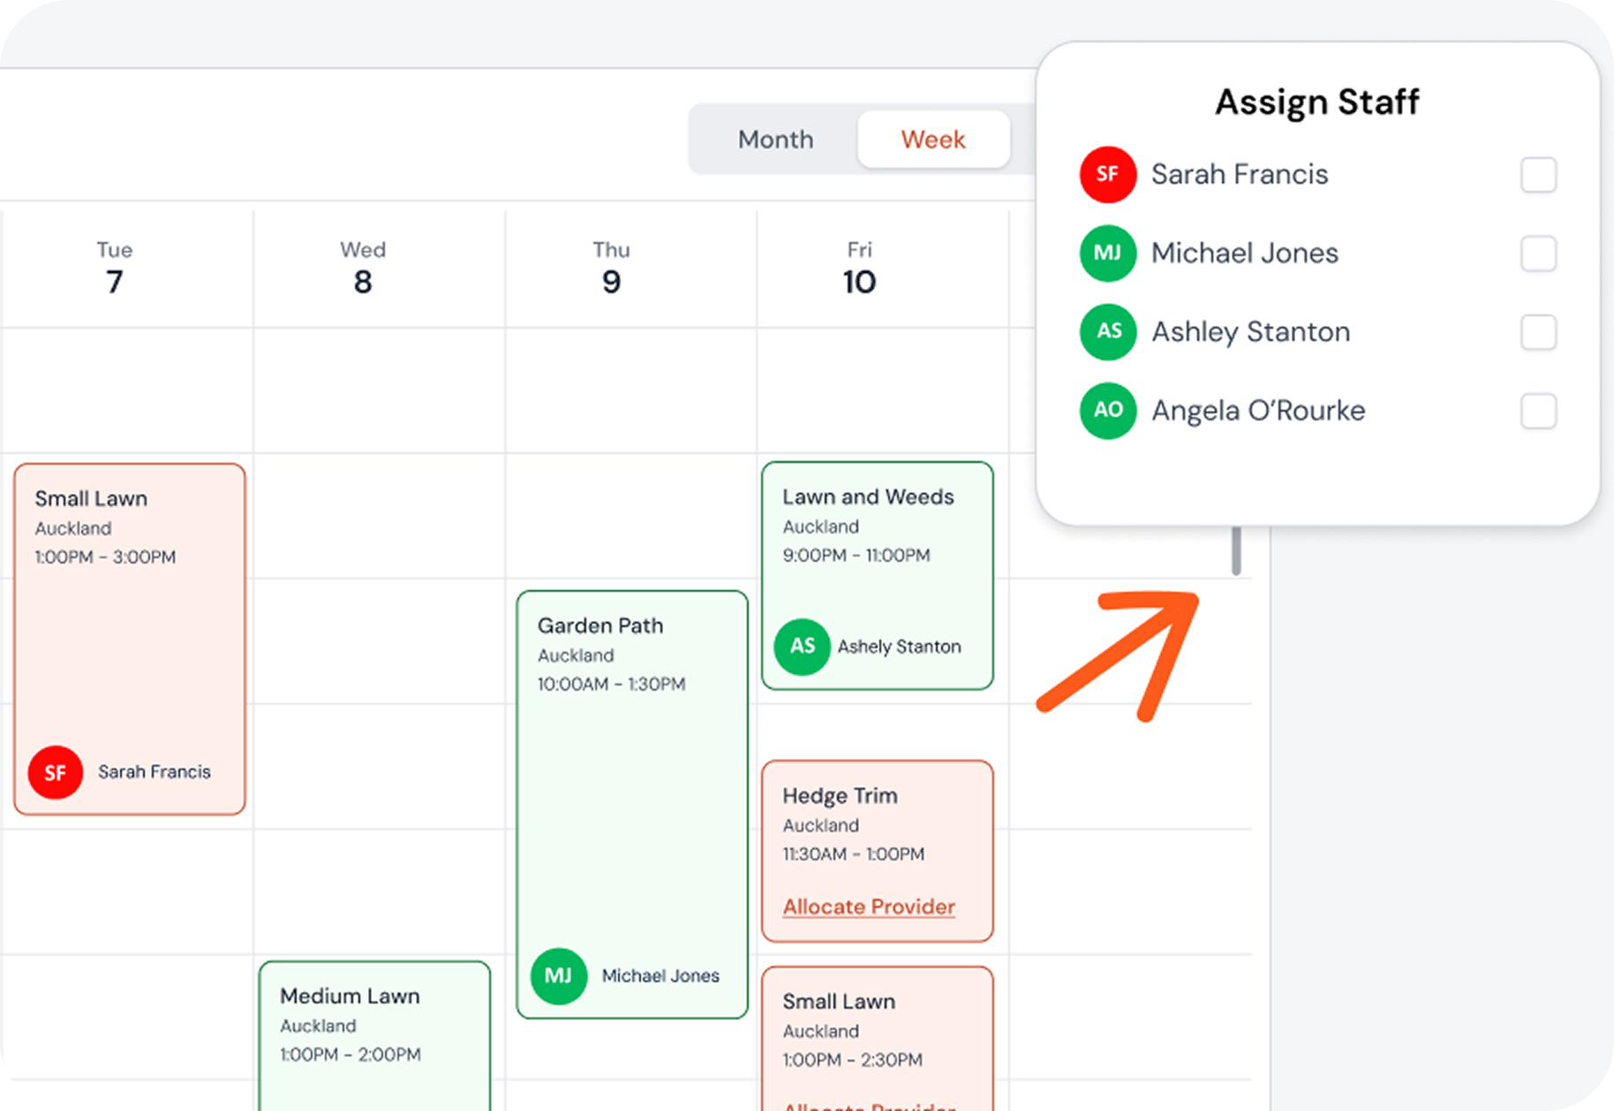Tick the Michael Jones checkbox
Image resolution: width=1614 pixels, height=1111 pixels.
point(1537,253)
